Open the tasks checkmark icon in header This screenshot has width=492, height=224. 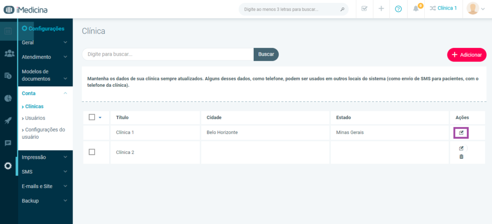coord(364,9)
